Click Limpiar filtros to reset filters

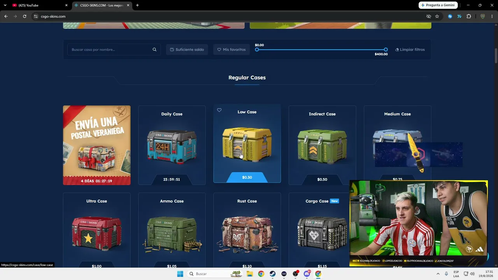click(410, 49)
